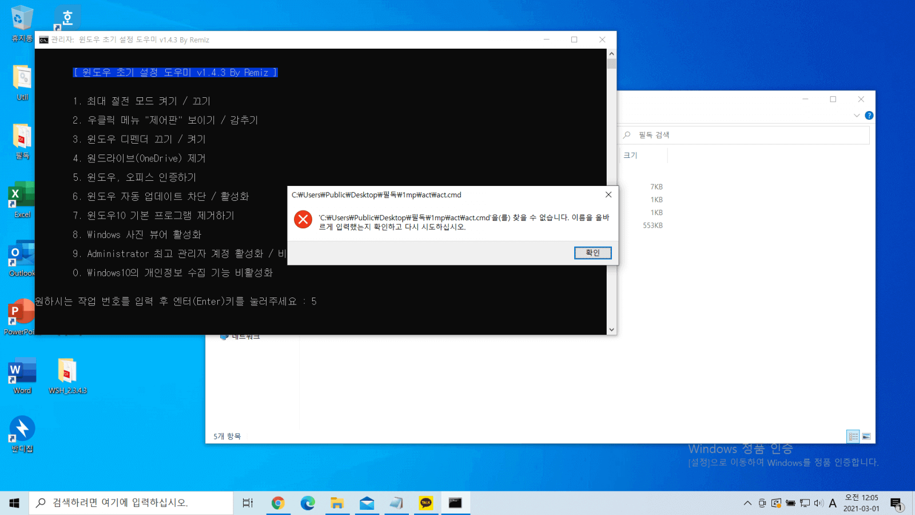Switch Explorer to large icons view

pos(866,436)
